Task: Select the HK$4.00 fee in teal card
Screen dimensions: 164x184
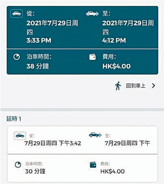Action: pyautogui.click(x=116, y=66)
